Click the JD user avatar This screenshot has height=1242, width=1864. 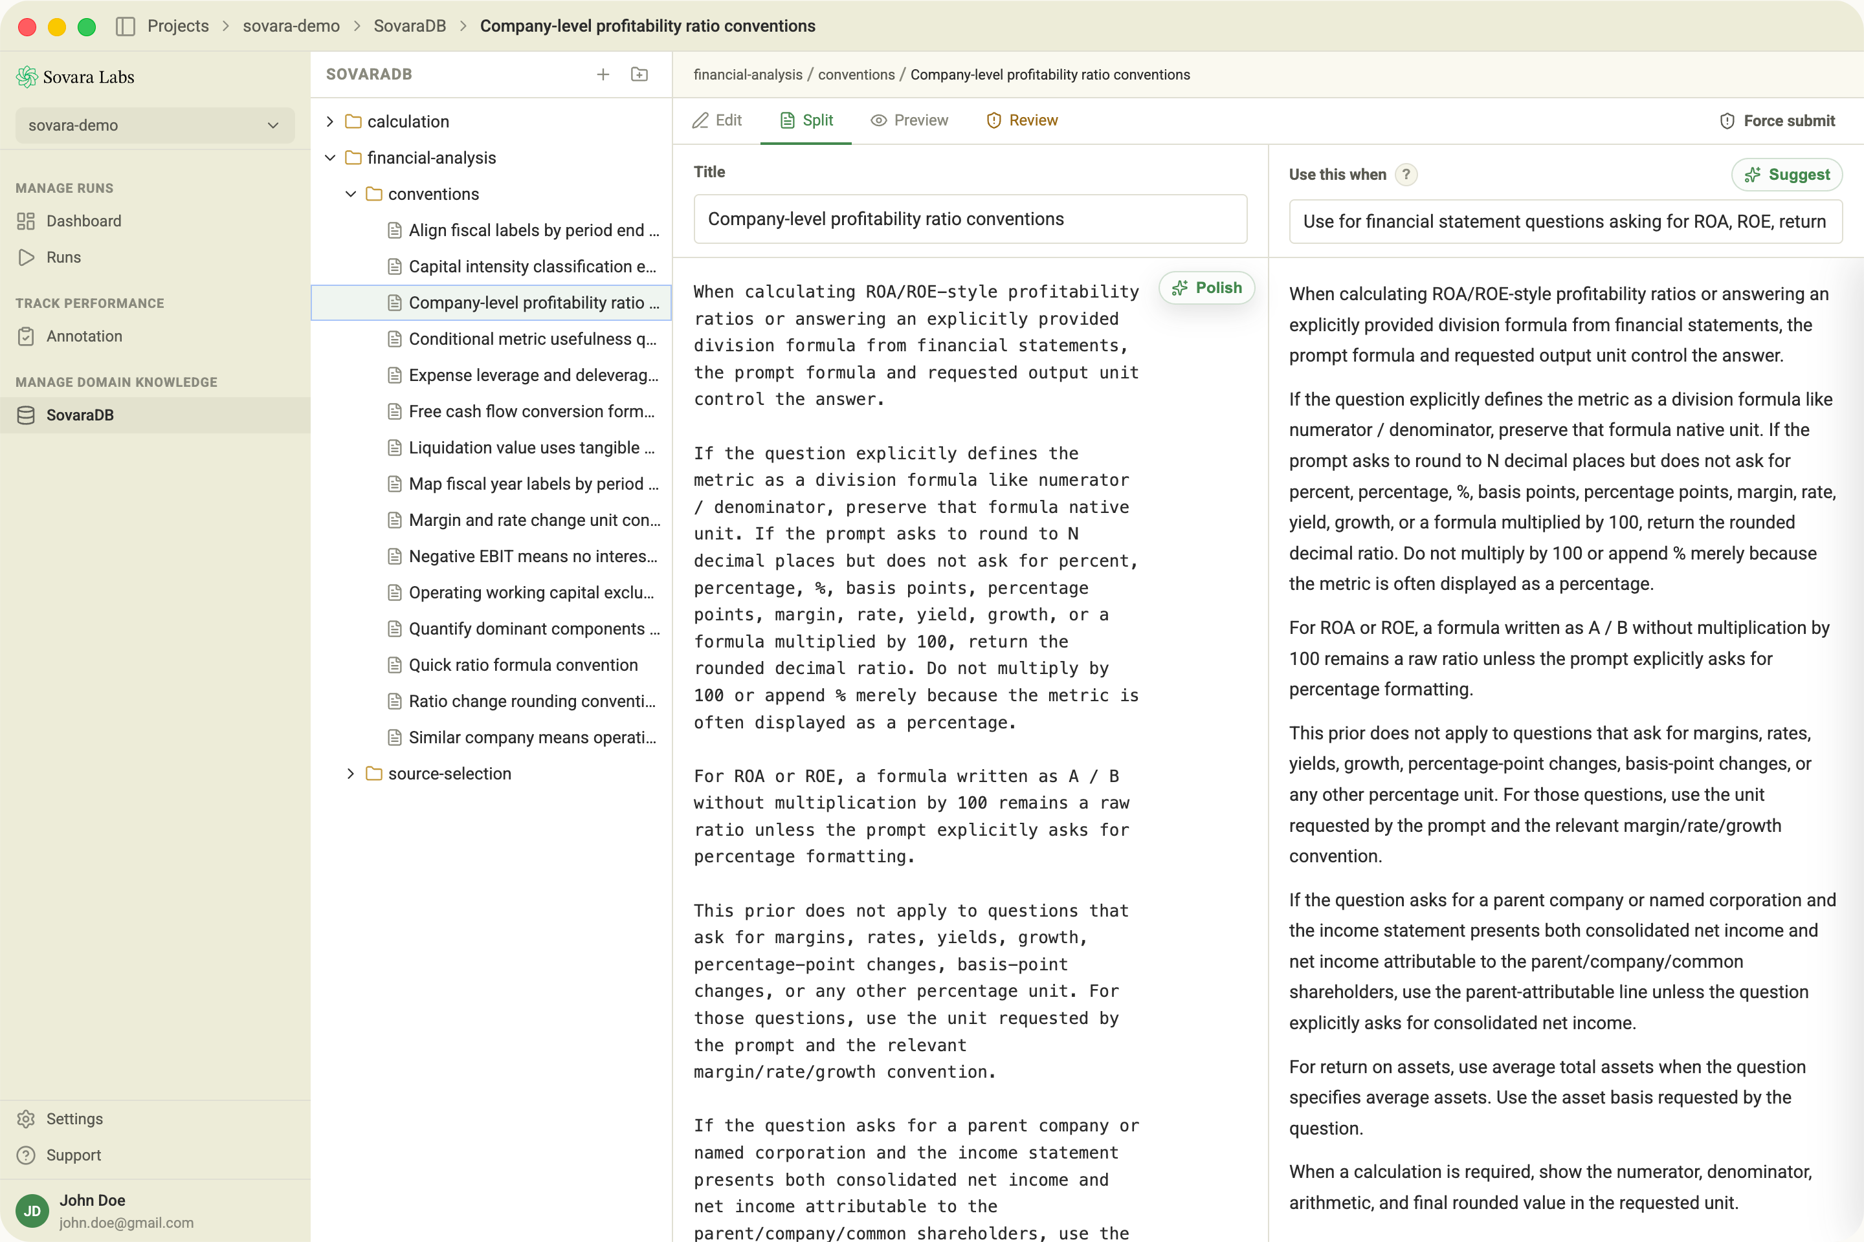pyautogui.click(x=32, y=1211)
